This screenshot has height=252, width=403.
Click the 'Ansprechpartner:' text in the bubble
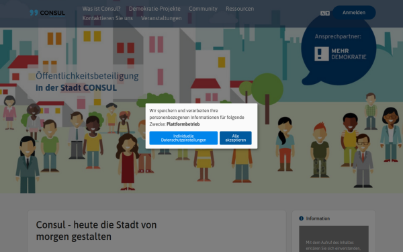tap(338, 36)
